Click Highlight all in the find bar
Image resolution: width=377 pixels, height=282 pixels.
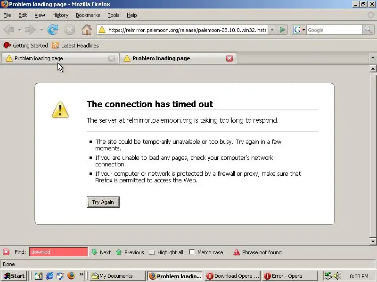point(166,252)
